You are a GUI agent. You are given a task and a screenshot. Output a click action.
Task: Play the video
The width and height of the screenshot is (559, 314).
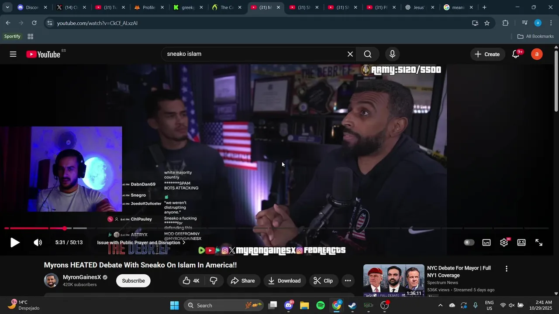15,242
